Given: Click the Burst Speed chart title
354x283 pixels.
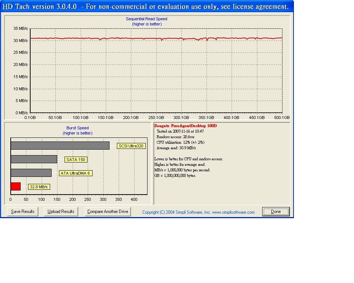Looking at the screenshot, I should click(x=77, y=128).
